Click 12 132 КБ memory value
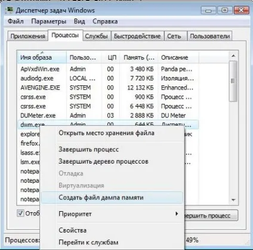Viewport: 253px width, 250px height. (140, 88)
